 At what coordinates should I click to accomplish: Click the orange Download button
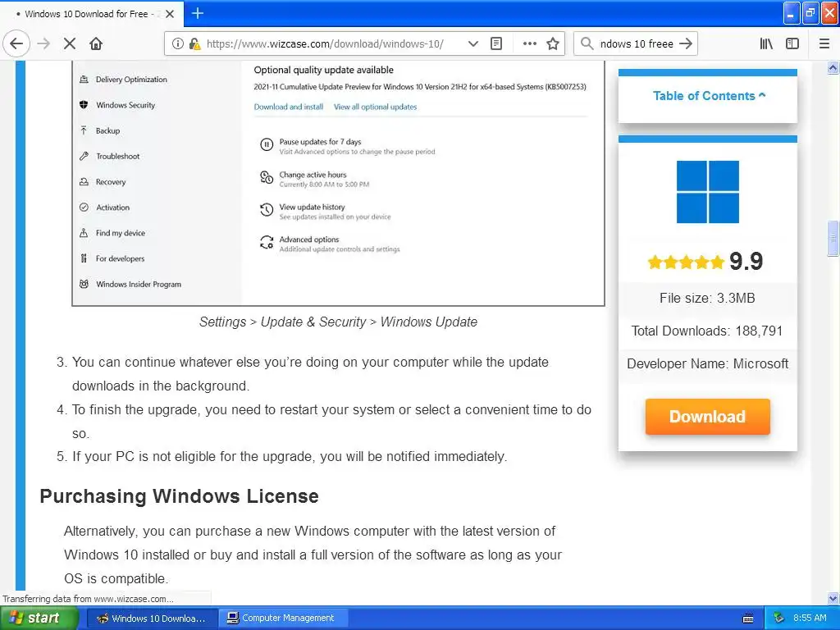pos(708,416)
